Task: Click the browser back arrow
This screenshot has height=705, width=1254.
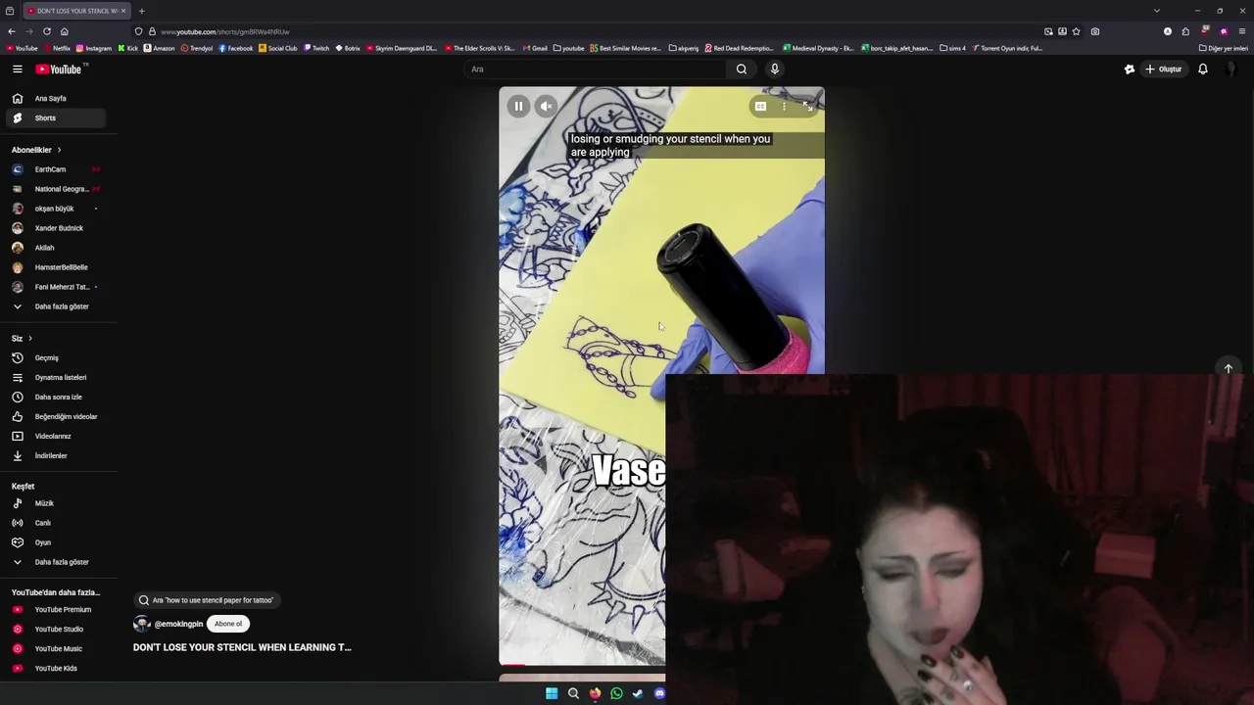Action: [x=12, y=31]
